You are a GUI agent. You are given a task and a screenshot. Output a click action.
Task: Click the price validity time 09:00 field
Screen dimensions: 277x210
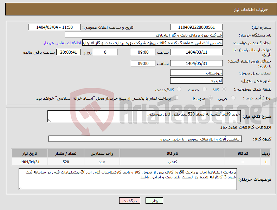tap(143, 63)
